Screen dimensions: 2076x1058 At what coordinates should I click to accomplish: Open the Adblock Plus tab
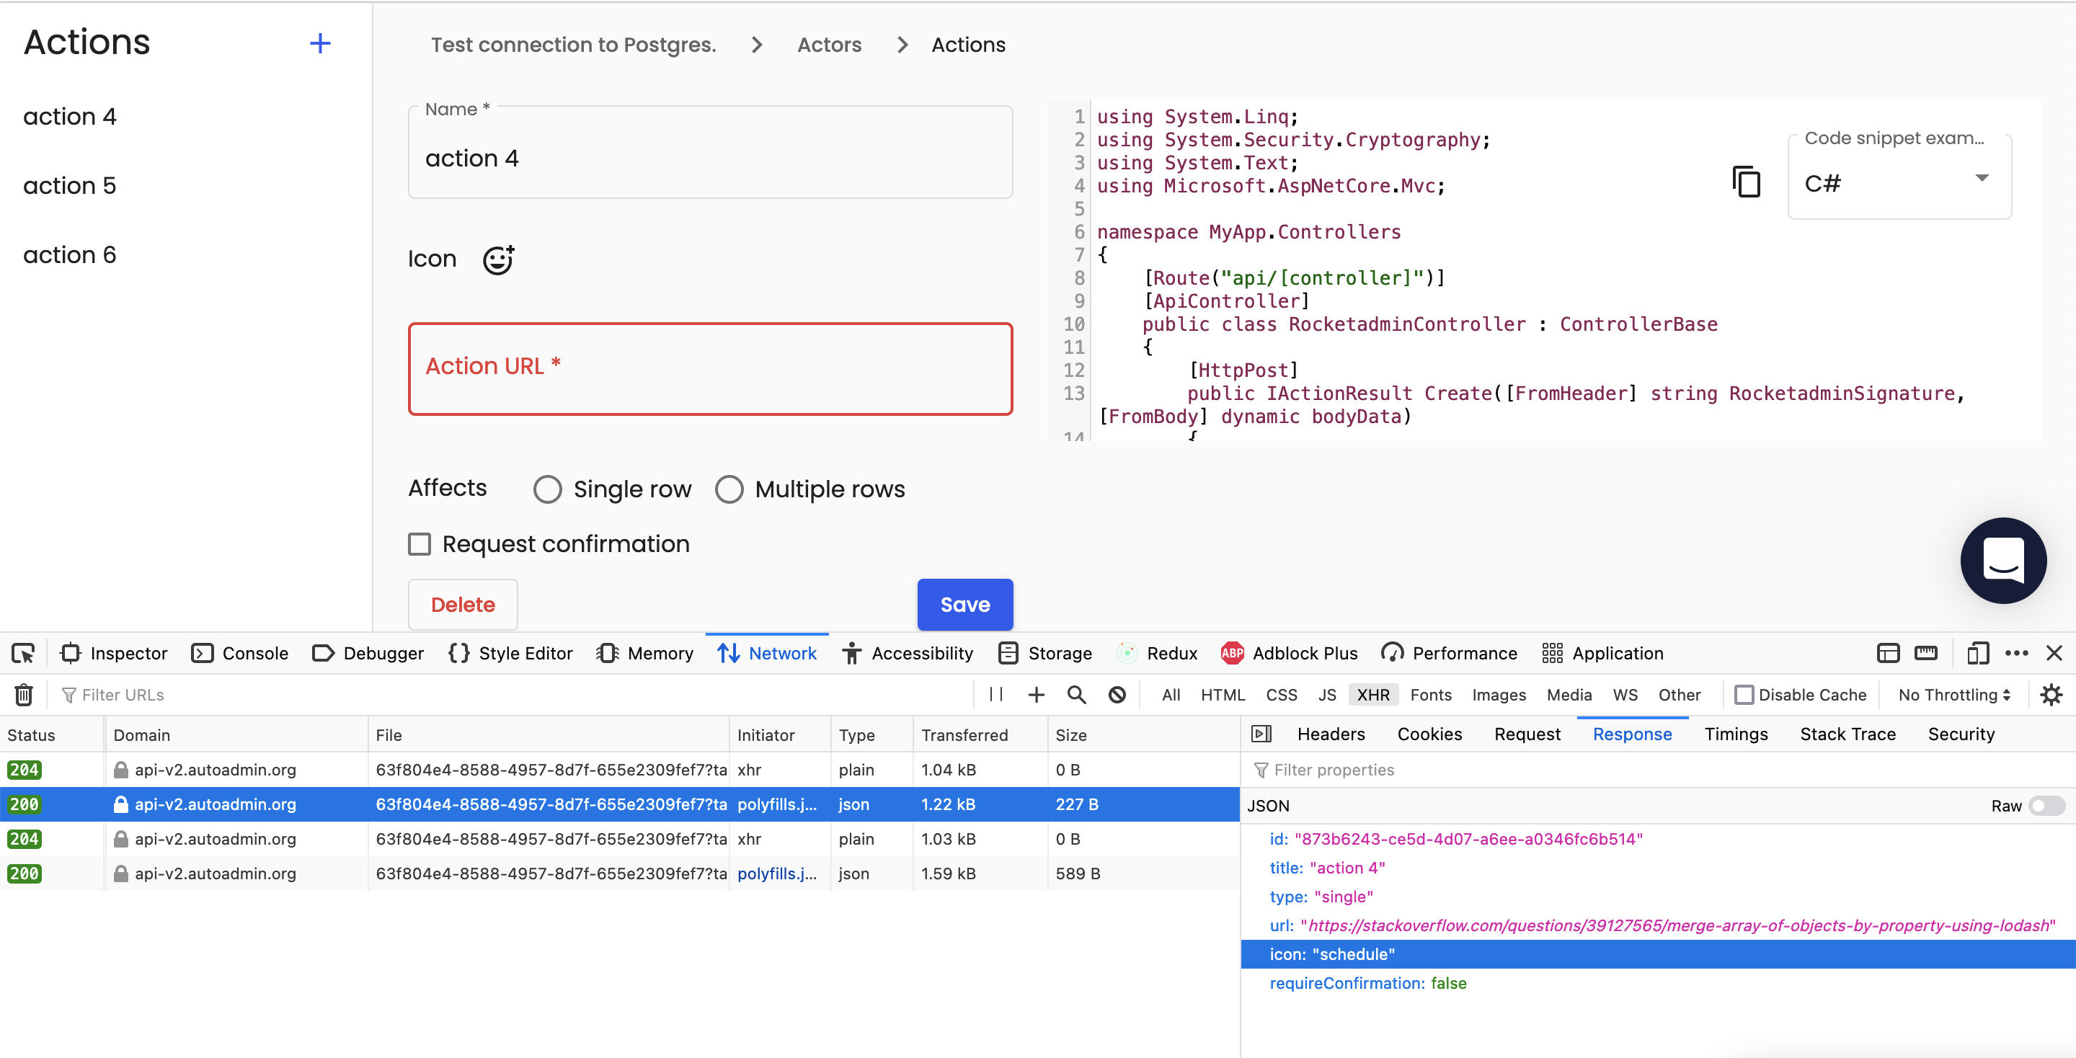[1290, 653]
